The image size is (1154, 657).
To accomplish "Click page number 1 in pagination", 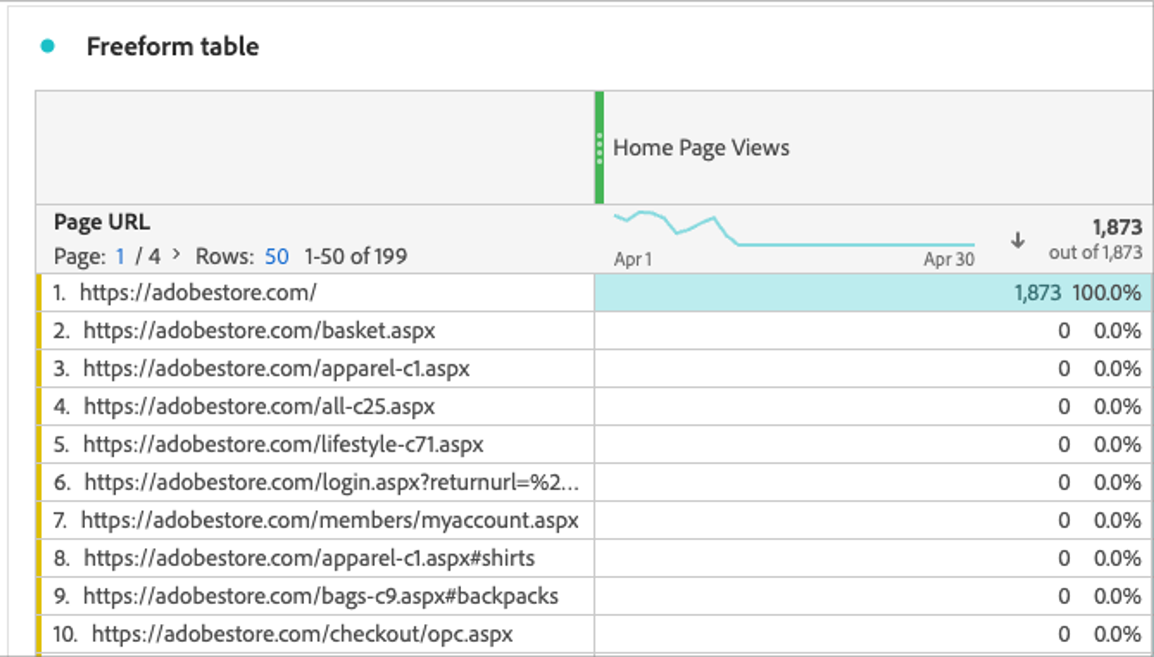I will click(120, 256).
